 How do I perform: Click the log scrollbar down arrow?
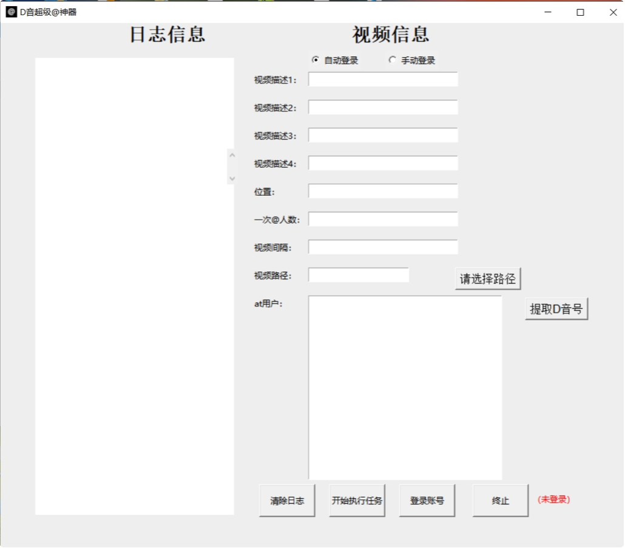(232, 178)
